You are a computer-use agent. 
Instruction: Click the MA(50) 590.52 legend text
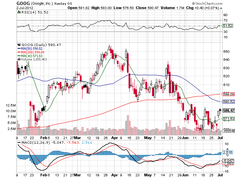32,49
